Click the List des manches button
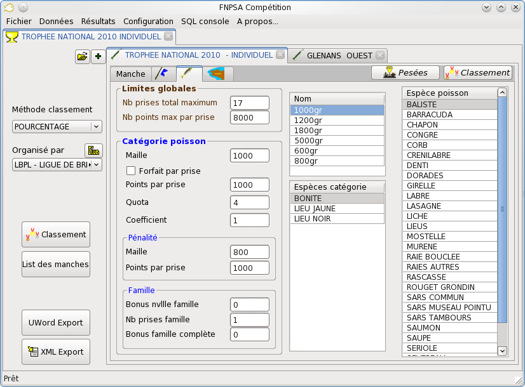This screenshot has width=525, height=387. click(x=56, y=264)
